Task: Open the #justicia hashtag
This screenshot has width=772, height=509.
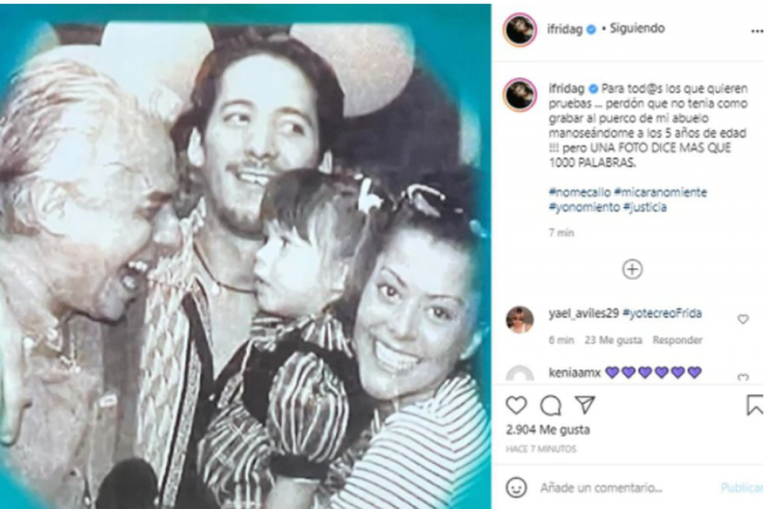Action: point(645,207)
